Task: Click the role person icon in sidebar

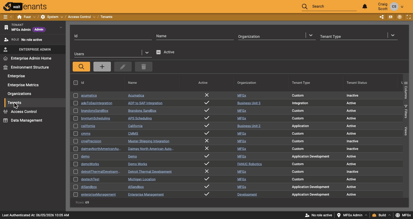Action: pos(6,40)
